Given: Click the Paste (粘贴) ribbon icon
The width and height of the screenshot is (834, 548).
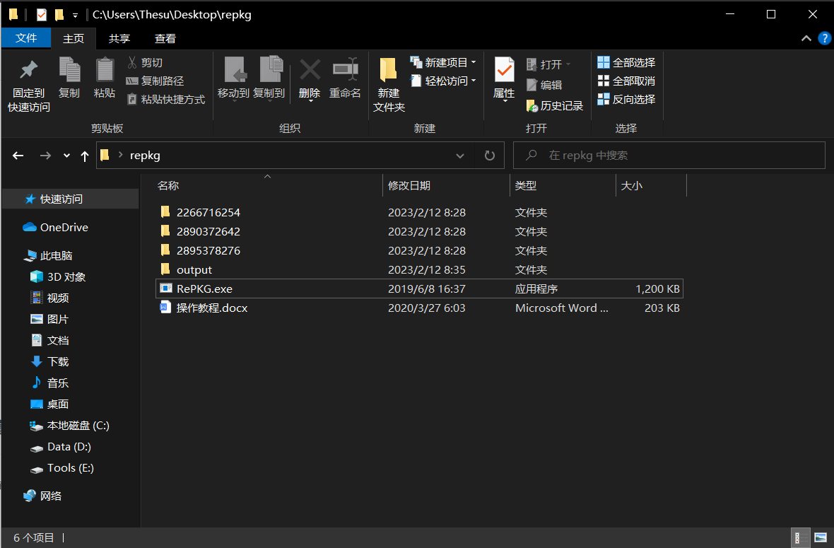Looking at the screenshot, I should 105,70.
